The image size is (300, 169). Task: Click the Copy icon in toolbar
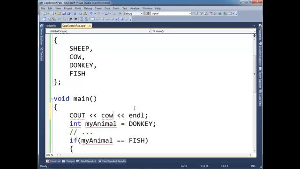point(80,14)
